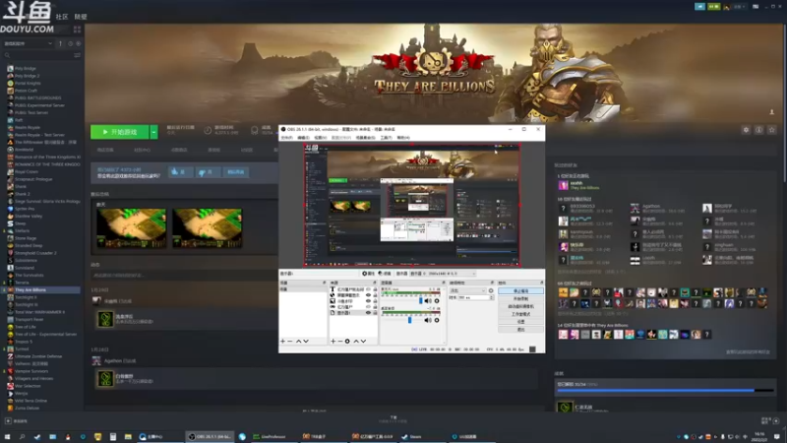
Task: Open OBS 编辑 menu
Action: point(303,138)
